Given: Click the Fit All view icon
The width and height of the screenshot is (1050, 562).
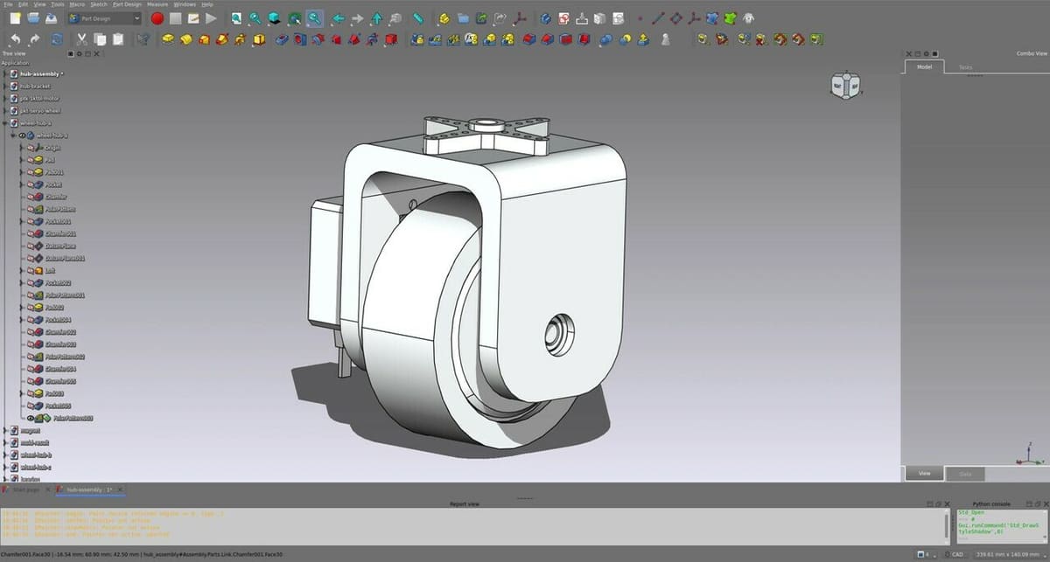Looking at the screenshot, I should point(236,17).
